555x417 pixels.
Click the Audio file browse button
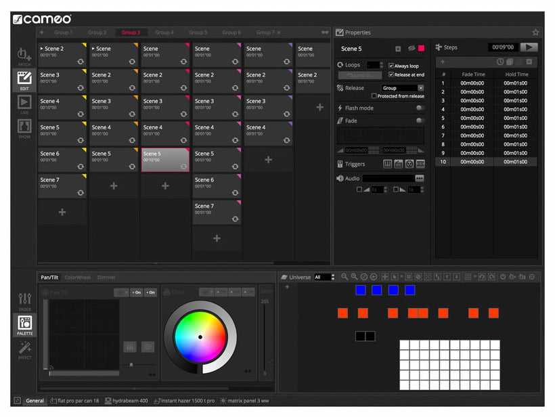pyautogui.click(x=420, y=178)
